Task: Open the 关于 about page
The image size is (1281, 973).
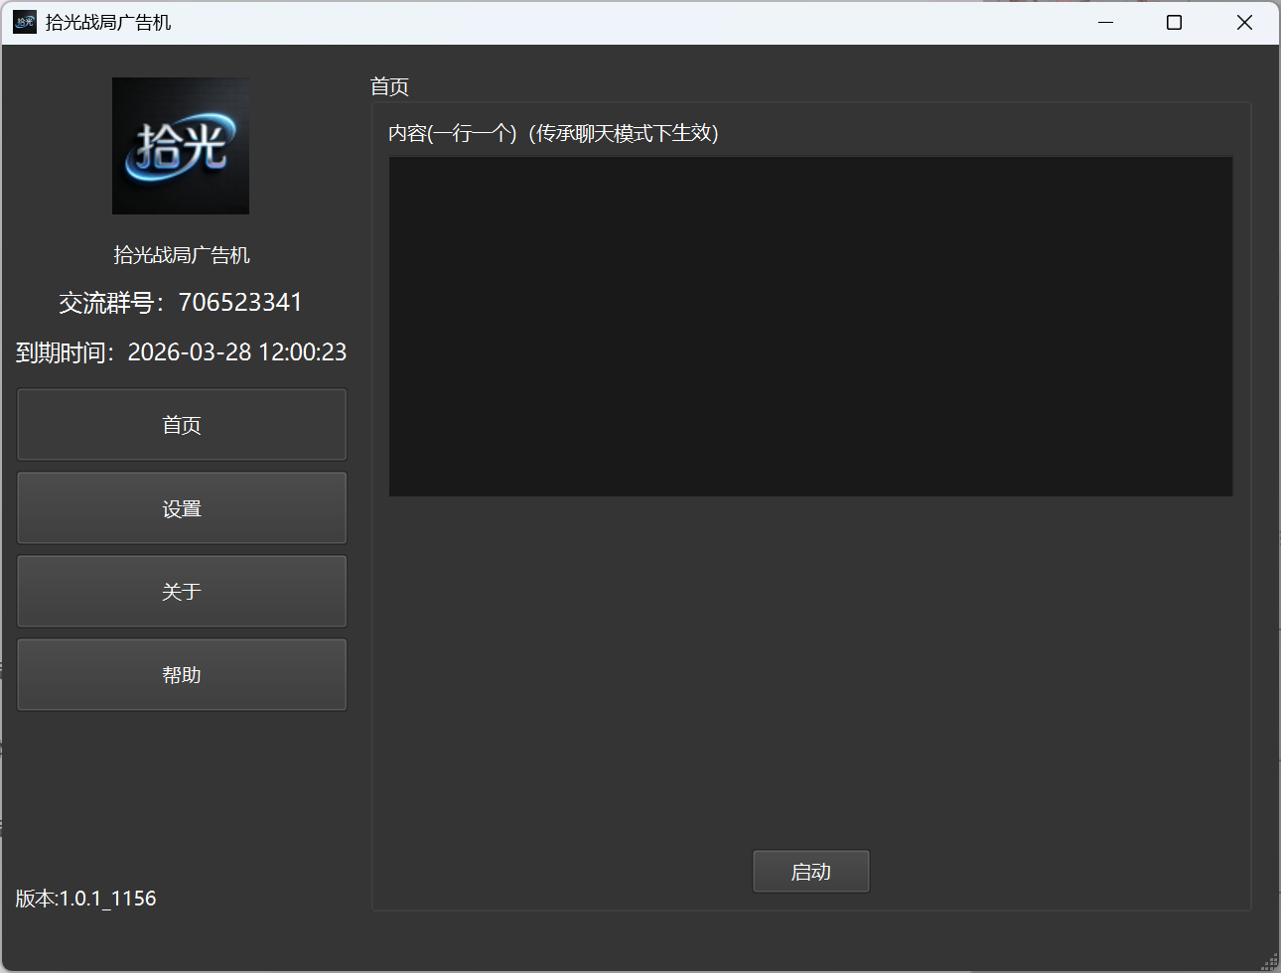Action: 182,592
